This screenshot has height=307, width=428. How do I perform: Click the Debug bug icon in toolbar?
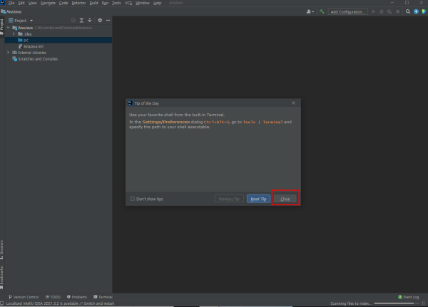coord(382,11)
